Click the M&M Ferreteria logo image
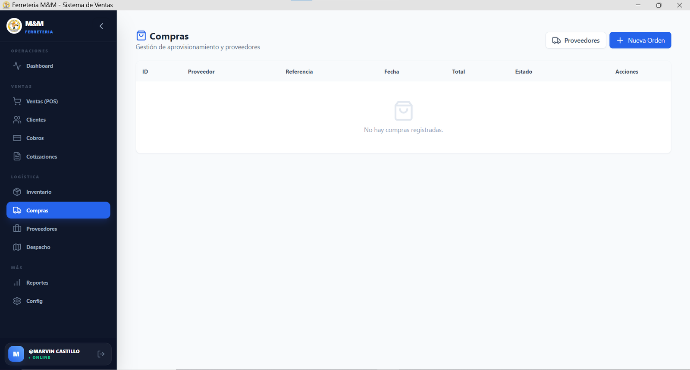 (x=14, y=26)
